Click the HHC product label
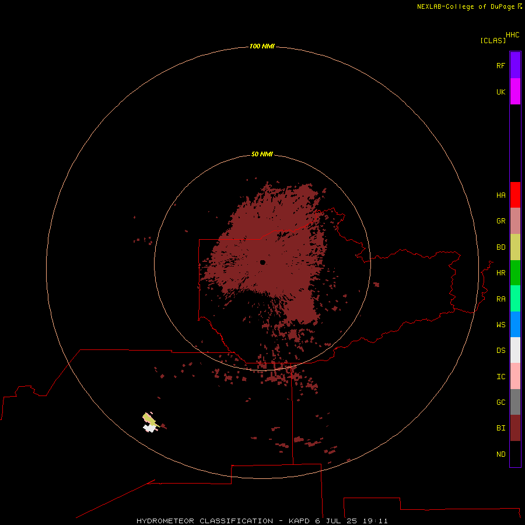The height and width of the screenshot is (525, 525). [513, 35]
